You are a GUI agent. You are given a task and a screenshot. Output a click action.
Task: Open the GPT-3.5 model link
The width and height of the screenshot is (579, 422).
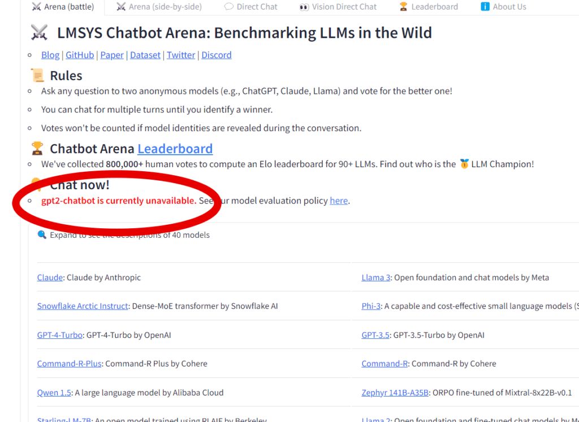click(x=375, y=335)
